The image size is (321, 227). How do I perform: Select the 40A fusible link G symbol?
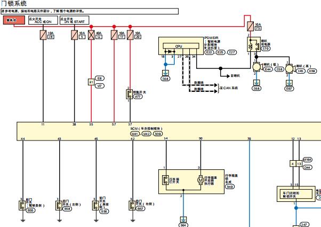[91, 35]
